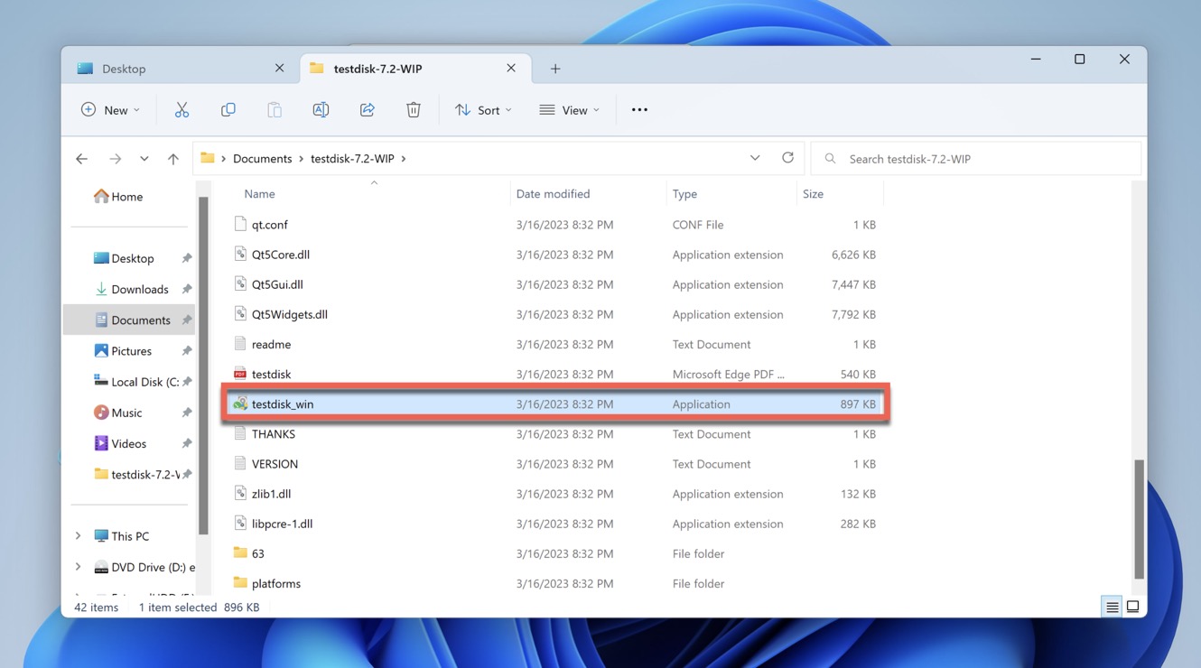
Task: Go up one folder level
Action: (173, 159)
